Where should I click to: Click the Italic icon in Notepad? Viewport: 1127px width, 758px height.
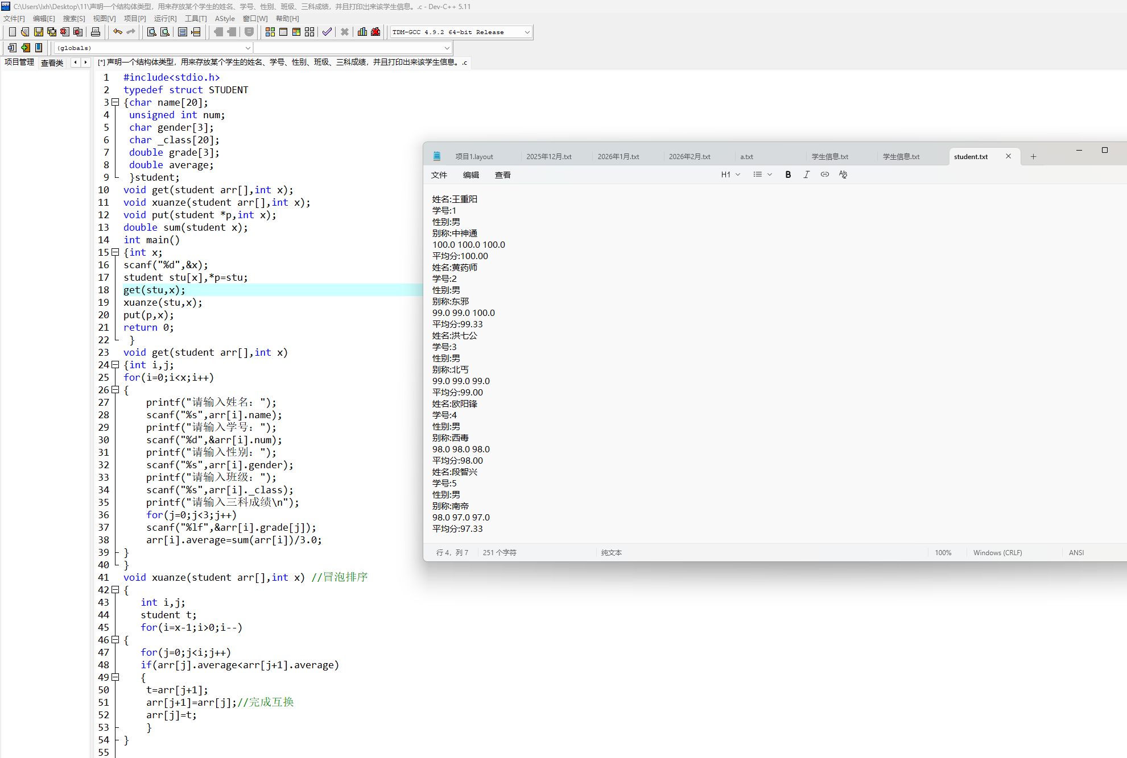[806, 174]
